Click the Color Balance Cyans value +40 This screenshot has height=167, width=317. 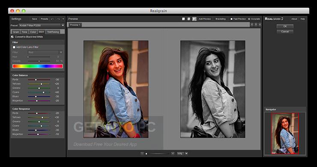57,92
